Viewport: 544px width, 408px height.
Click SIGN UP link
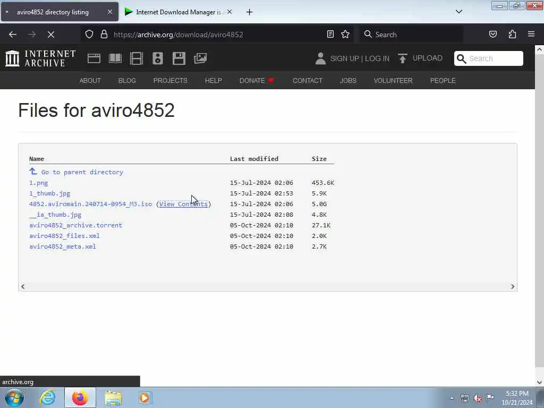pyautogui.click(x=344, y=58)
